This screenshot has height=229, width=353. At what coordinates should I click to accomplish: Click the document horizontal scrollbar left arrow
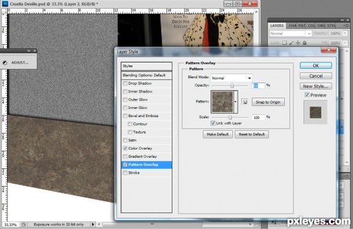coord(99,224)
